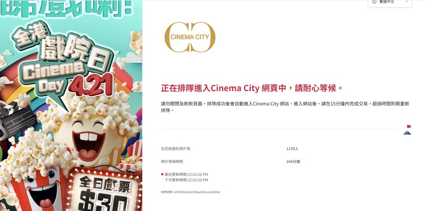Click the globe icon in language selector

coord(374,2)
